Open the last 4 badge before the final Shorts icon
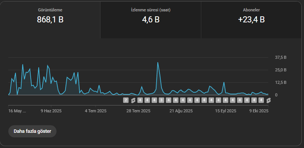Screen dimensions: 304x148 pos(261,100)
